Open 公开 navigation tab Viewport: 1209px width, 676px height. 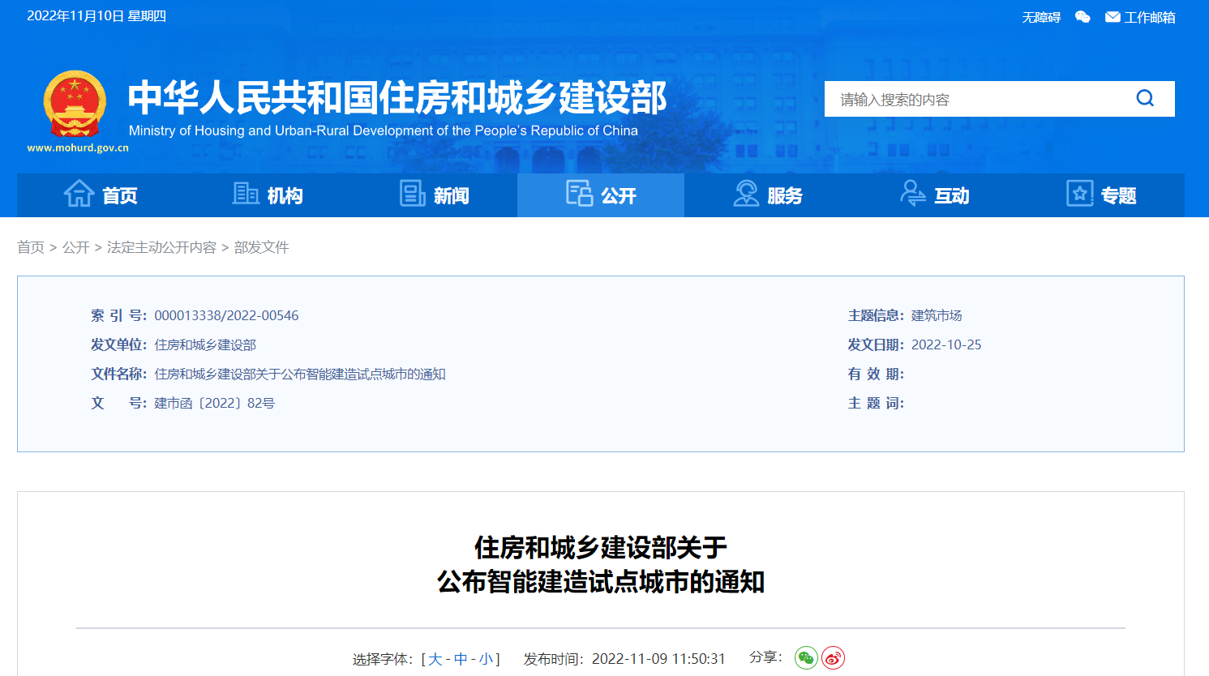[x=601, y=195]
